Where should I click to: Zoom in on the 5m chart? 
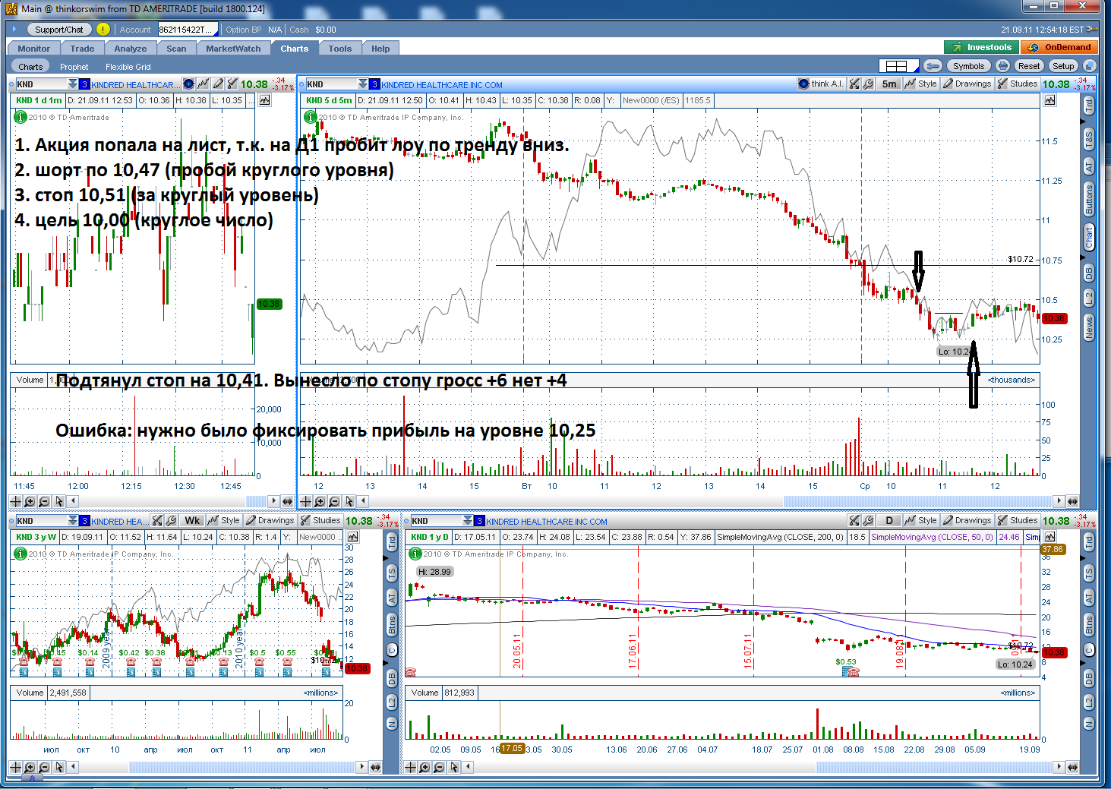(x=320, y=501)
